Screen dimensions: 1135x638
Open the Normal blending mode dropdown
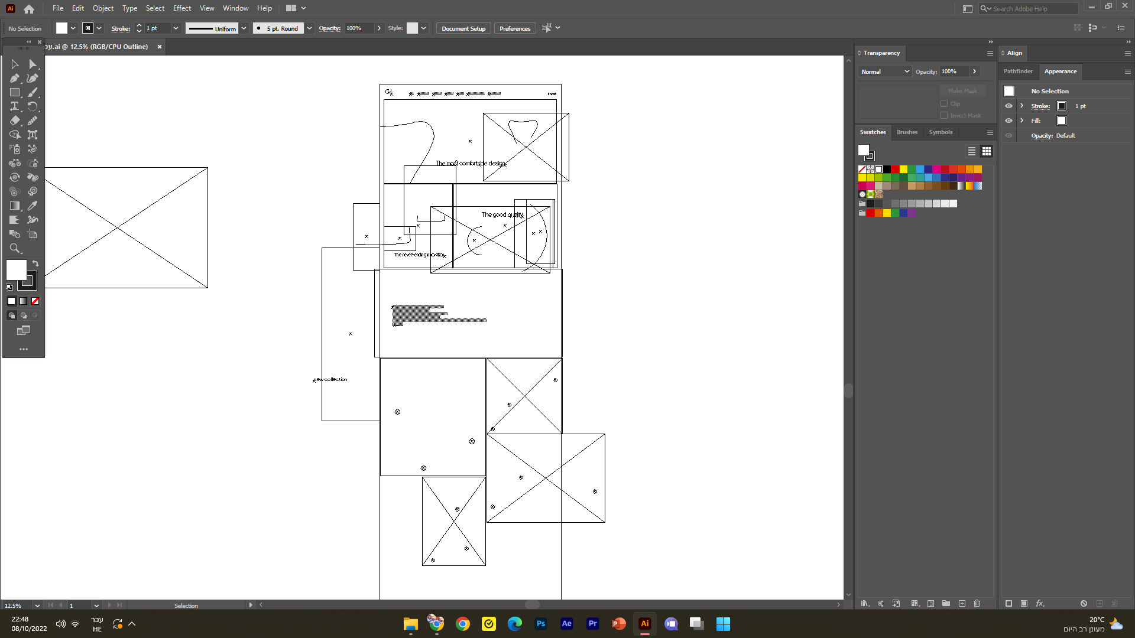click(885, 71)
